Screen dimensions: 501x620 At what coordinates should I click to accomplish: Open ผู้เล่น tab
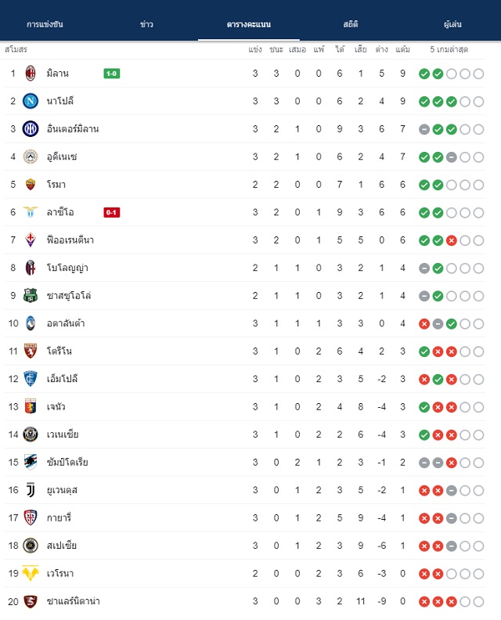click(x=452, y=24)
